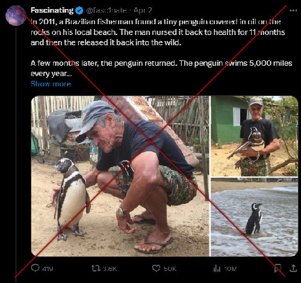Open the Fascinating profile avatar
301x283 pixels.
tap(16, 16)
